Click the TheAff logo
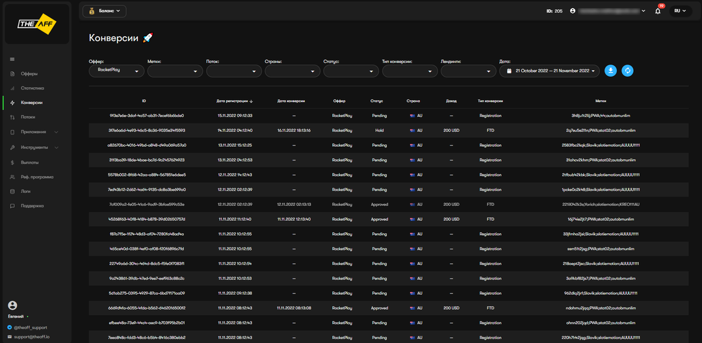The image size is (702, 343). coord(36,24)
